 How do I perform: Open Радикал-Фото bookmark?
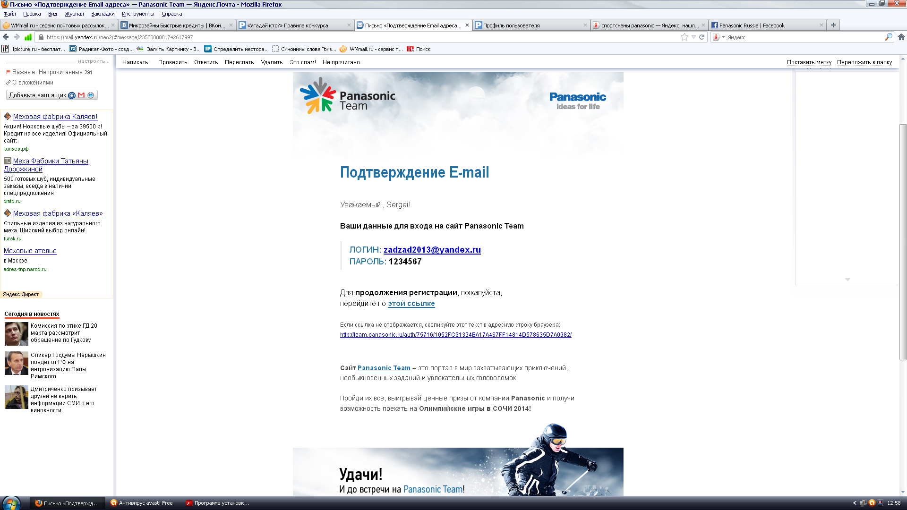coord(101,49)
